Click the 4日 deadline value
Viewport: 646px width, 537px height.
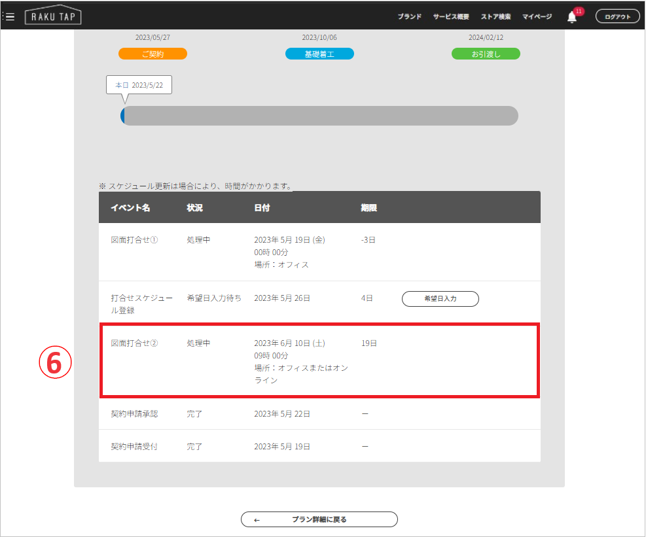click(367, 298)
